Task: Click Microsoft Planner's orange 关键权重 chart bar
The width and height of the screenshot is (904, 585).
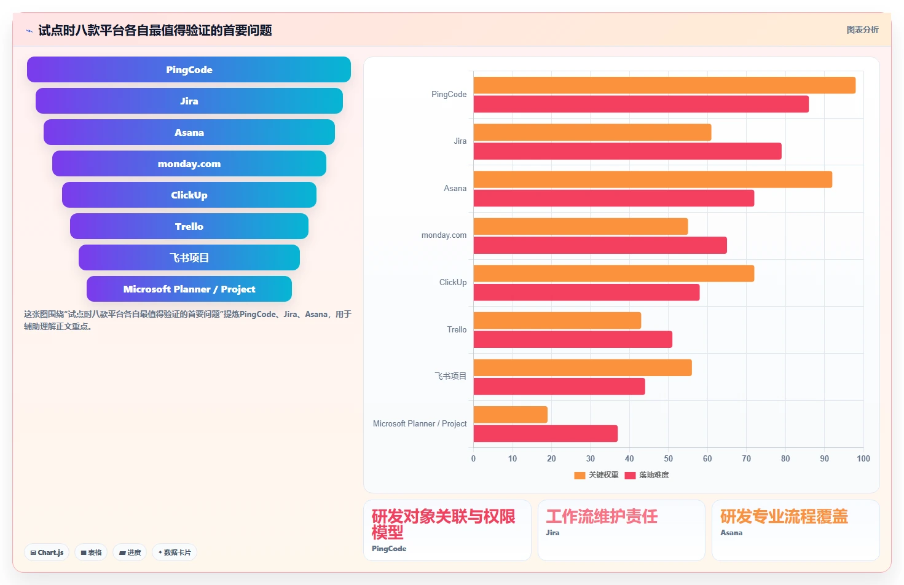Action: [x=510, y=415]
